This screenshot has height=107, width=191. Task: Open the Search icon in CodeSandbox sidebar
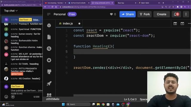pos(49,49)
